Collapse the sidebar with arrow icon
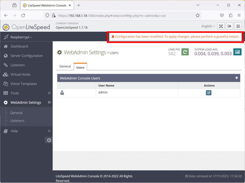The image size is (245, 183). coord(49,140)
